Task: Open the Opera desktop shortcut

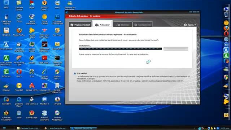Action: (19, 73)
